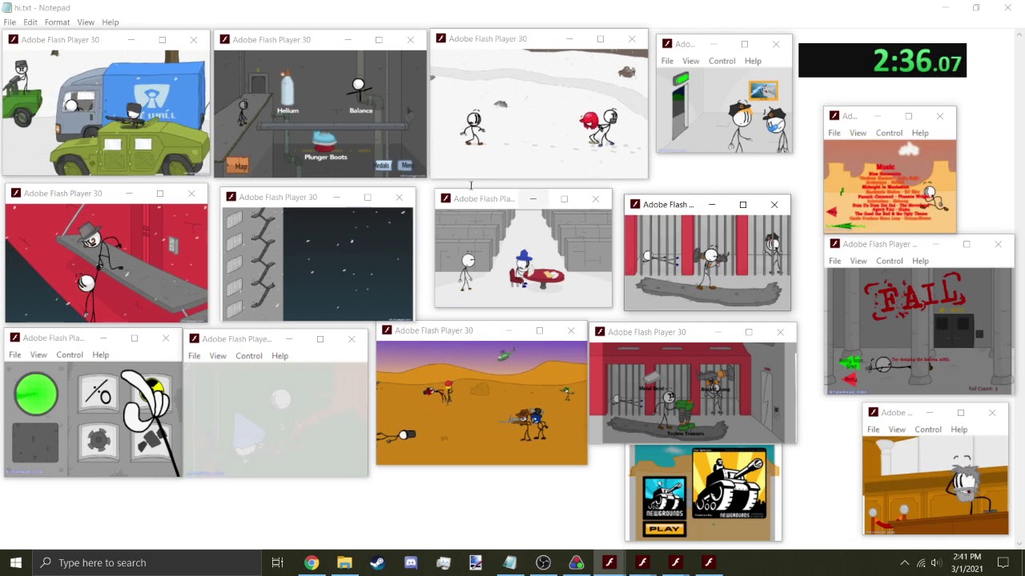Select the highlighted active Flash Player taskbar icon
1025x576 pixels.
609,562
